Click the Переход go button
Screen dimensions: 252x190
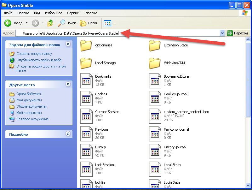tap(238, 33)
